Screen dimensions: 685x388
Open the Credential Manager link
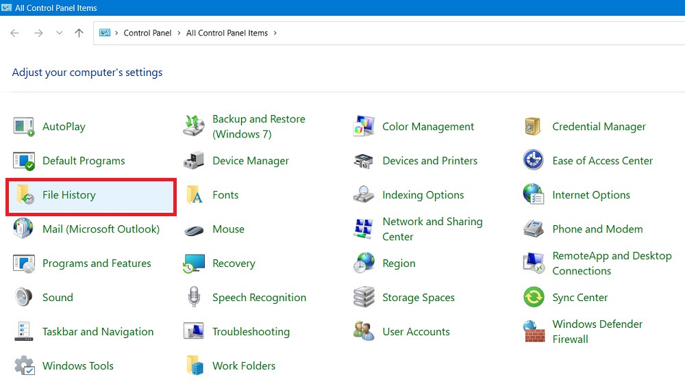coord(599,127)
